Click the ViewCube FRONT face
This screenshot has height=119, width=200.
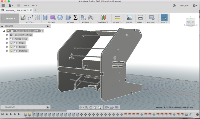click(188, 22)
